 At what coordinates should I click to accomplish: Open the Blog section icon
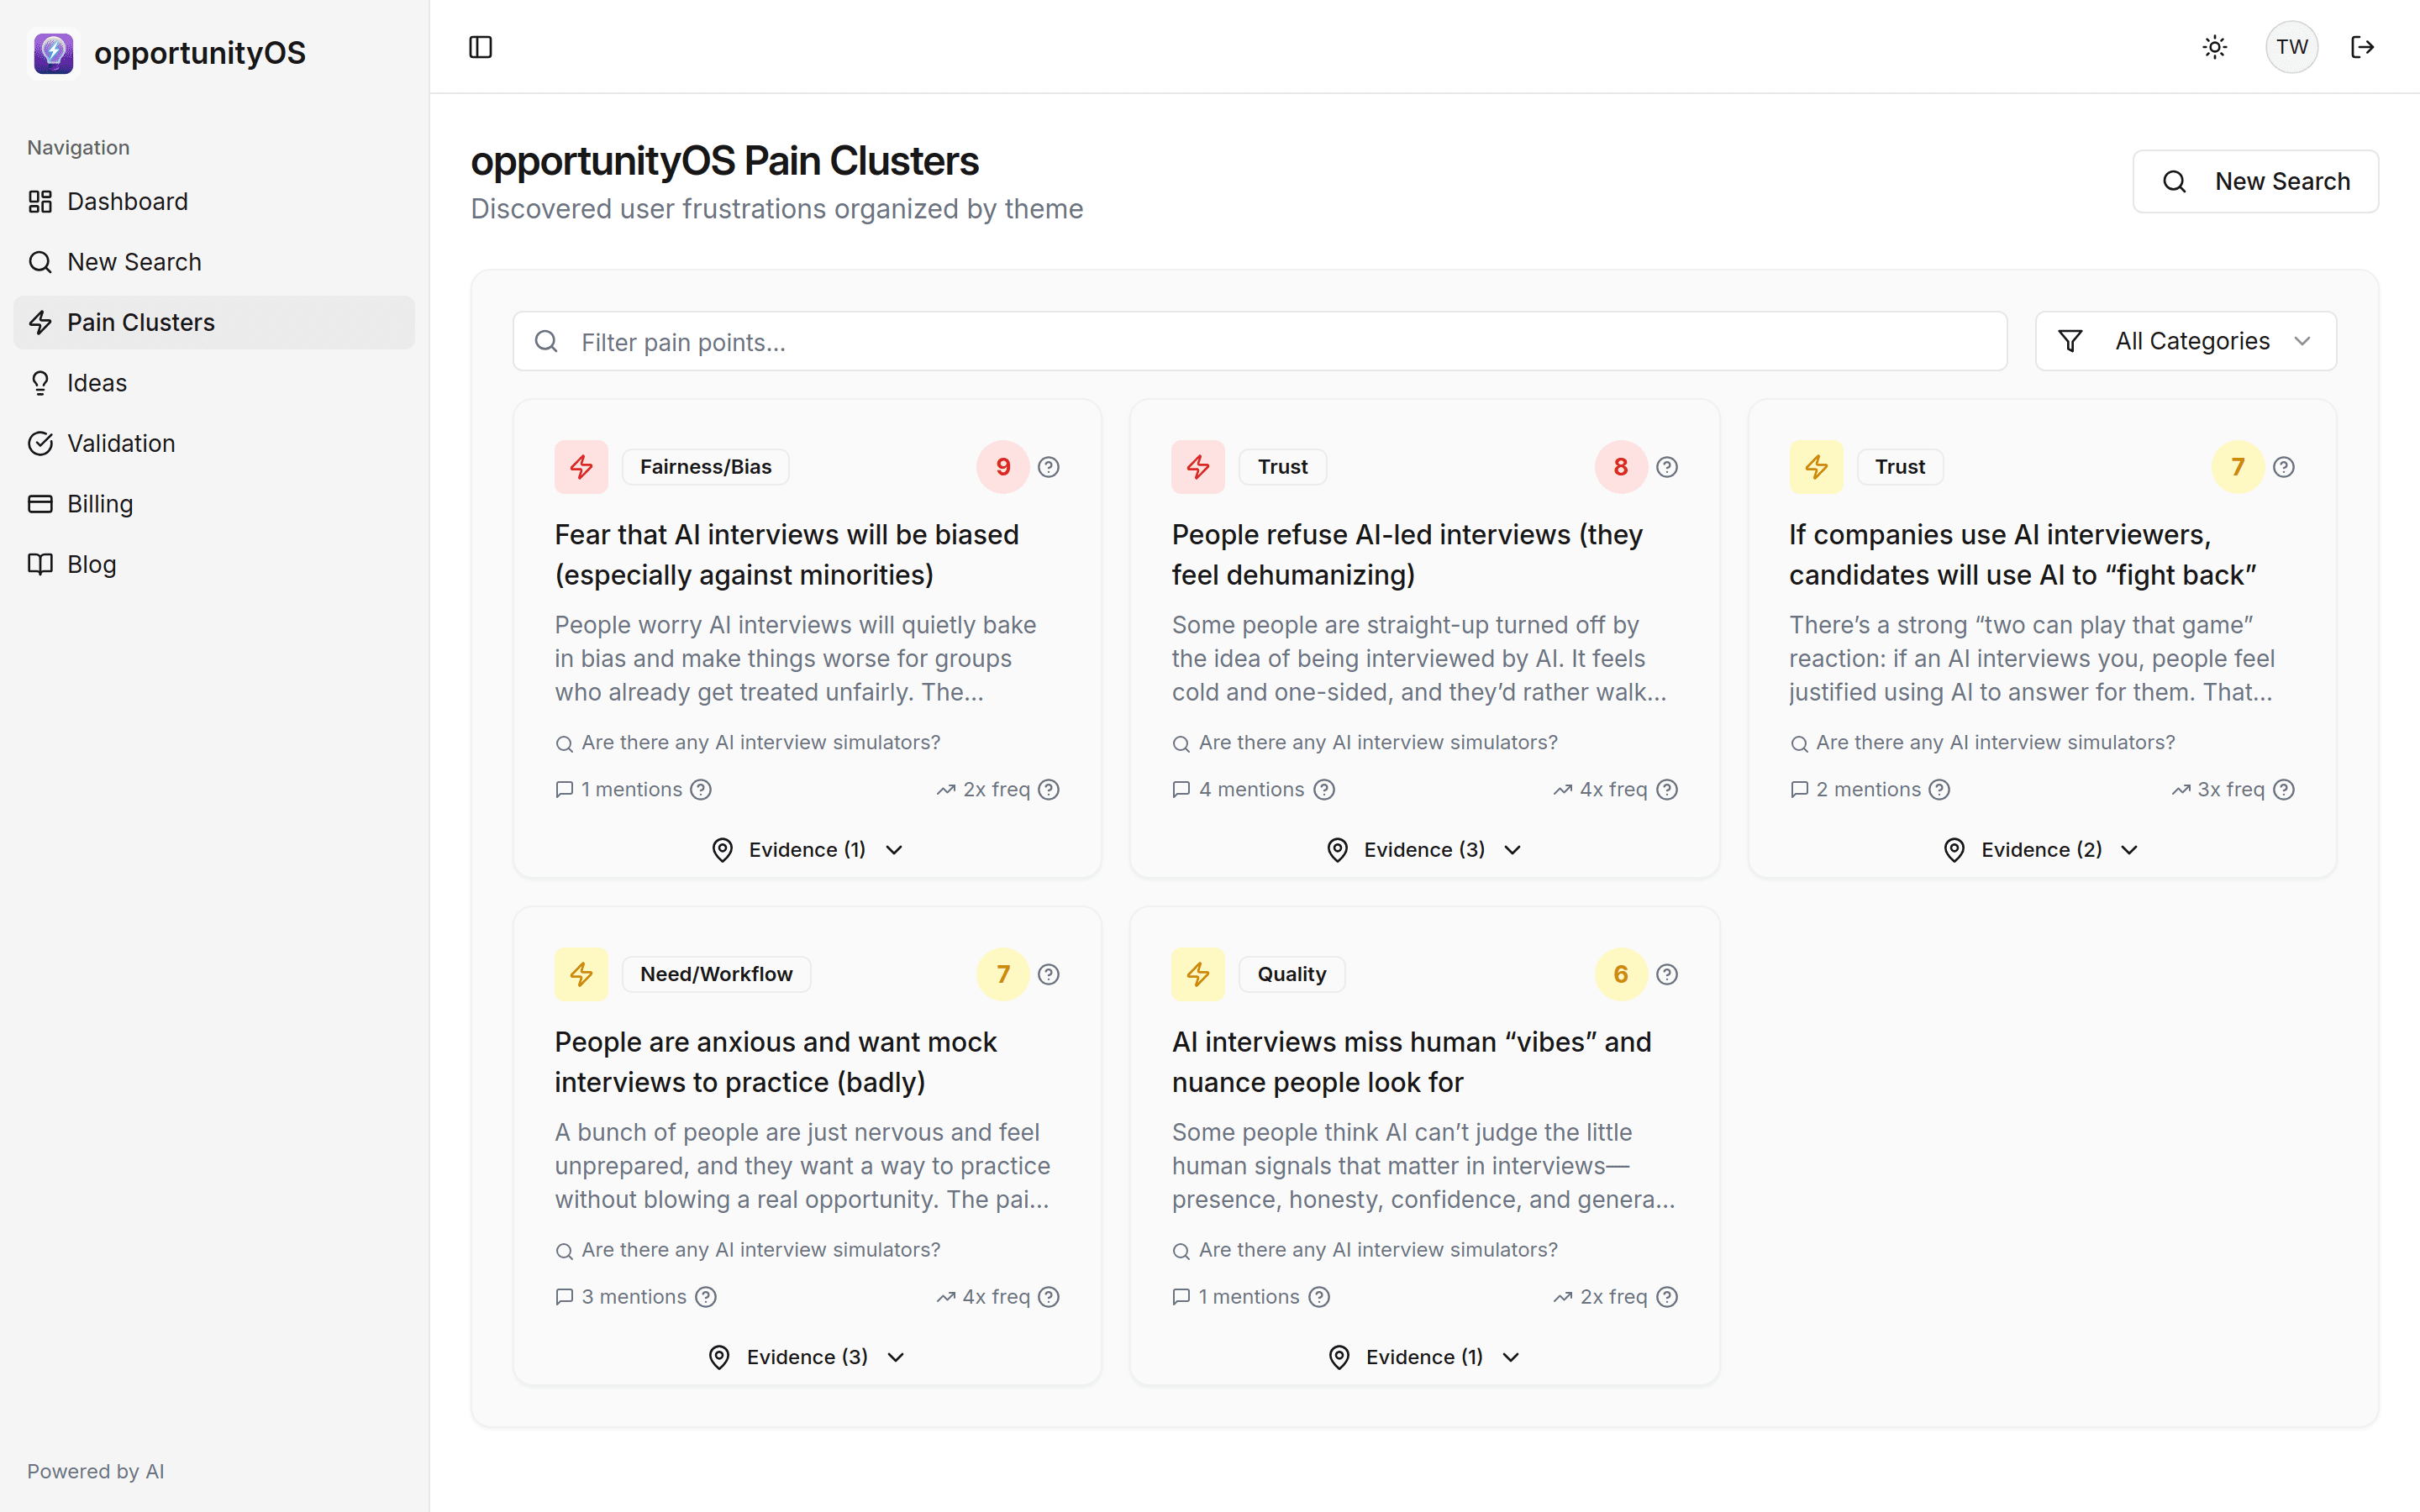click(x=40, y=564)
